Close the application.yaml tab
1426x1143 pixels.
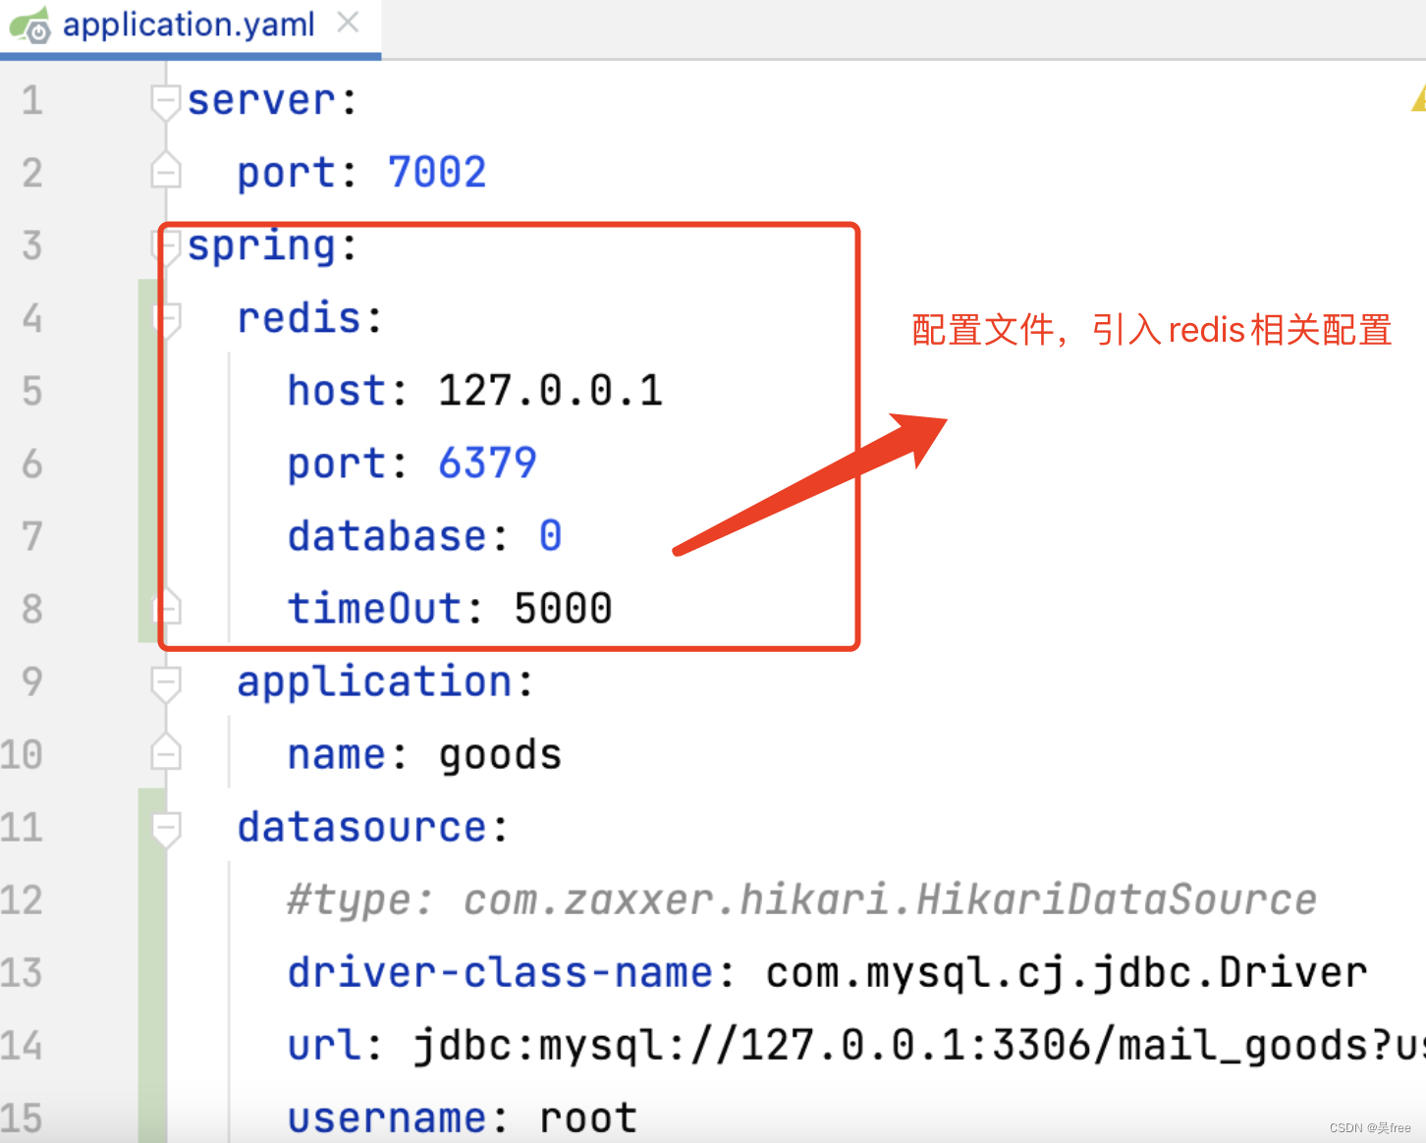[348, 23]
